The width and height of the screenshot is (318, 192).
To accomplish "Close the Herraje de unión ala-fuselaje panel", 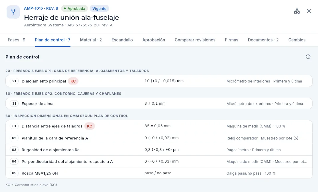I will click(x=309, y=11).
